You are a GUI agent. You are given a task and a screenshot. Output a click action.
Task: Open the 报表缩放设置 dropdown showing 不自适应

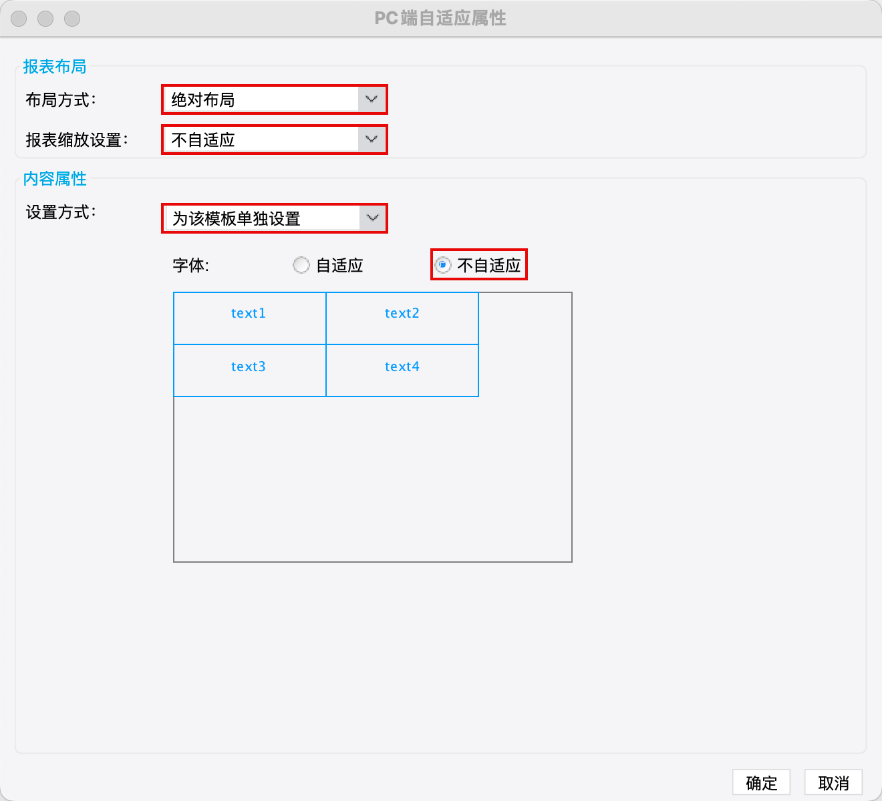[275, 140]
